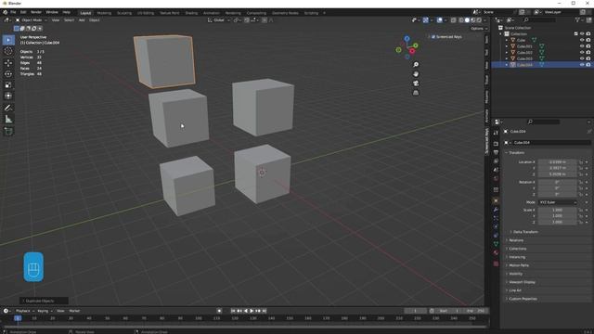
Task: Select the Annotate tool
Action: point(8,108)
